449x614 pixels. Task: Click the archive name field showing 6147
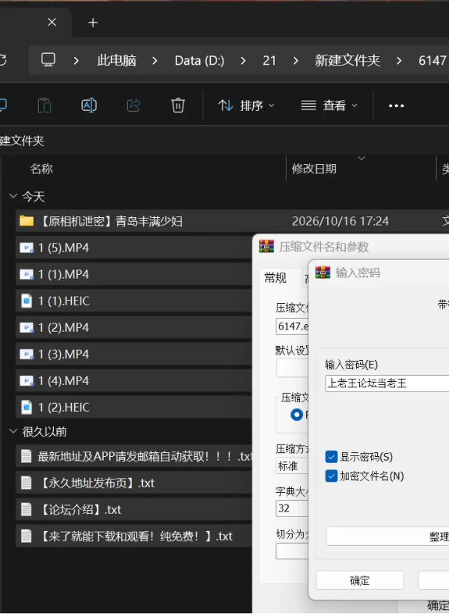[x=292, y=326]
